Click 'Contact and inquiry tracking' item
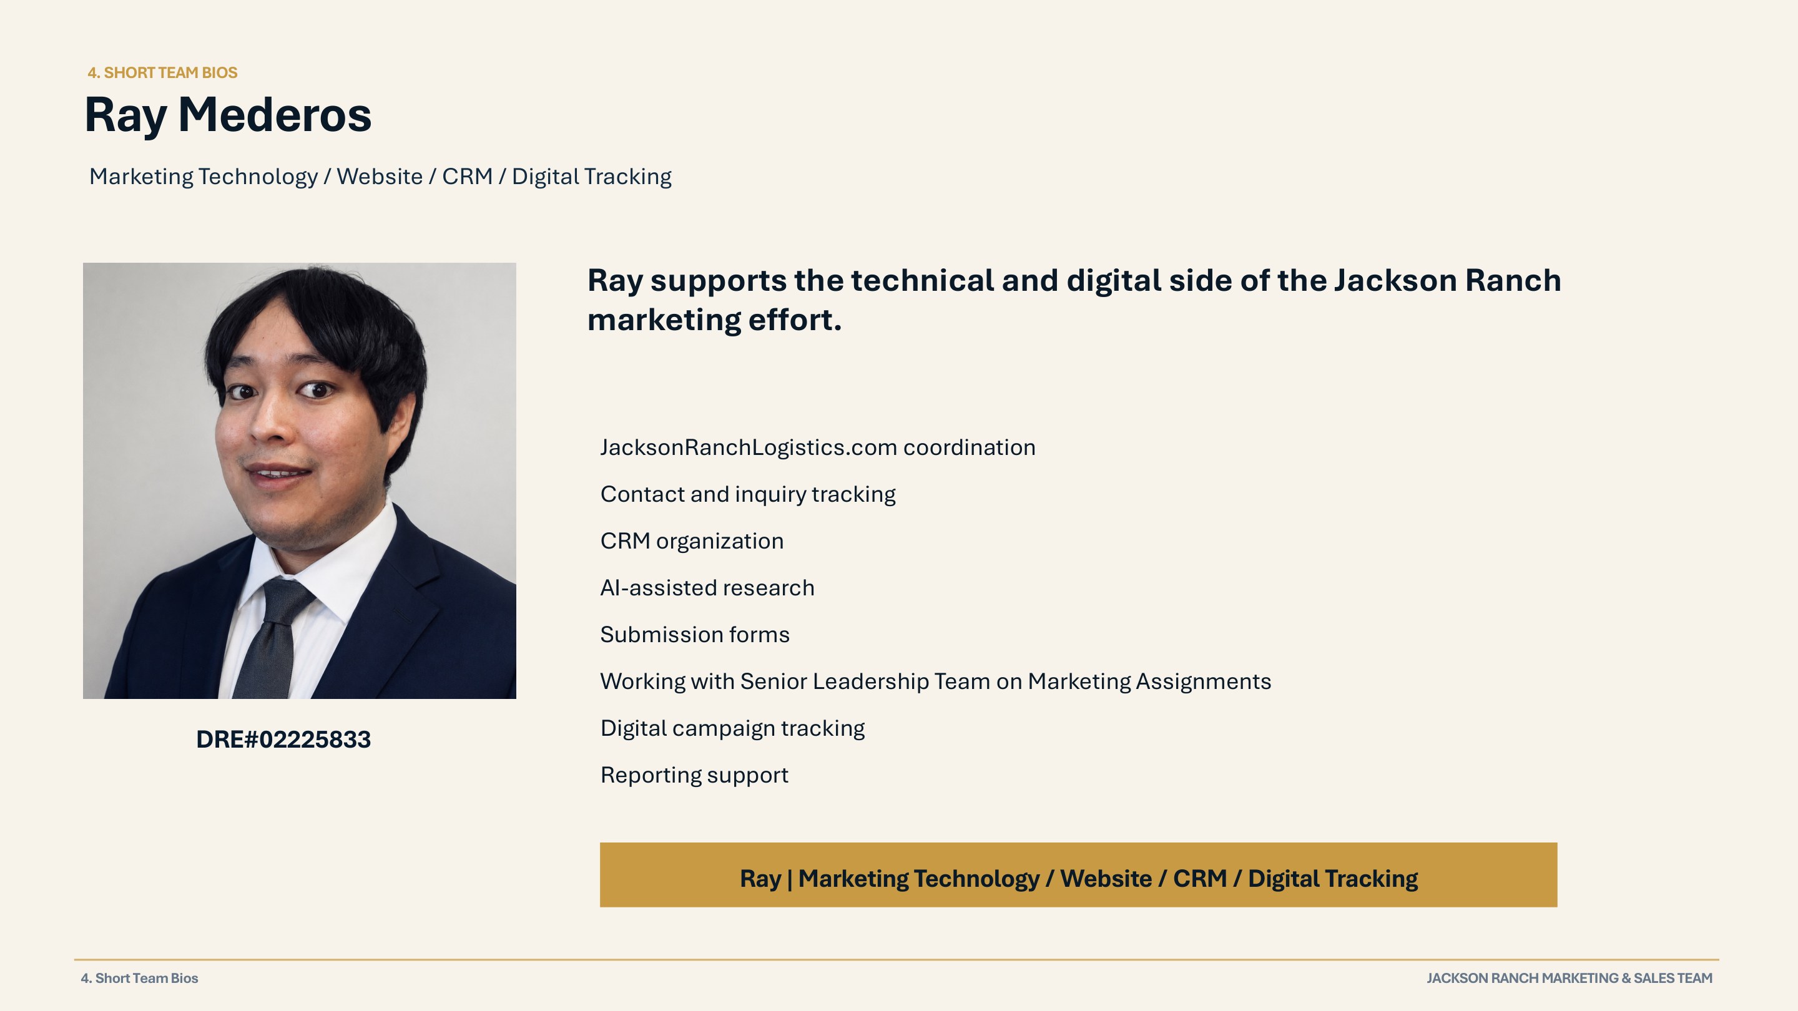Viewport: 1798px width, 1011px height. (x=747, y=494)
